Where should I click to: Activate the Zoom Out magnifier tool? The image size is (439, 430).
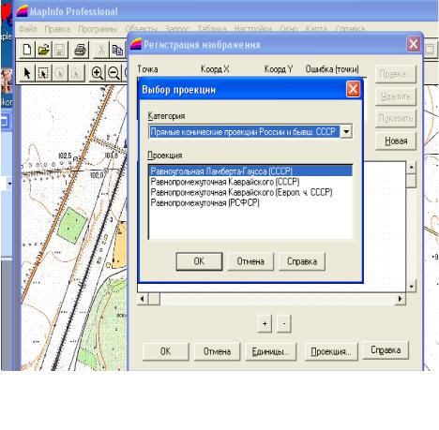114,74
